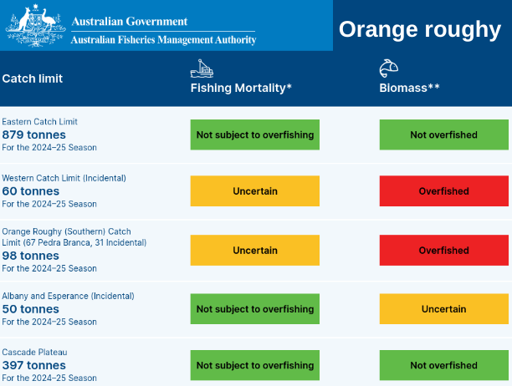Click the Cascade Plateau label
This screenshot has width=512, height=386.
(34, 352)
